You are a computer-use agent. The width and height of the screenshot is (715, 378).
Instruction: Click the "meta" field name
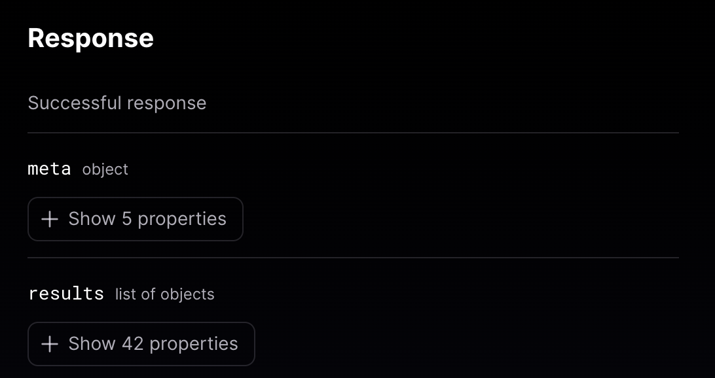pyautogui.click(x=49, y=169)
